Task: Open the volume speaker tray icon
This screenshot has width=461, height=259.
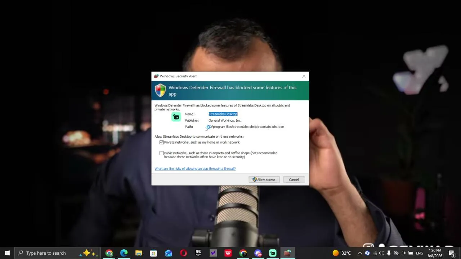Action: [x=382, y=253]
